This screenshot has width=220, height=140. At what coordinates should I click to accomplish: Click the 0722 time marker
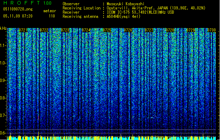tap(44, 30)
